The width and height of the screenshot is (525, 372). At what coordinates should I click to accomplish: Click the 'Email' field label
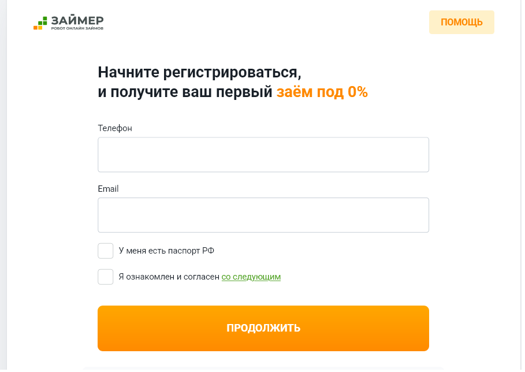point(108,189)
